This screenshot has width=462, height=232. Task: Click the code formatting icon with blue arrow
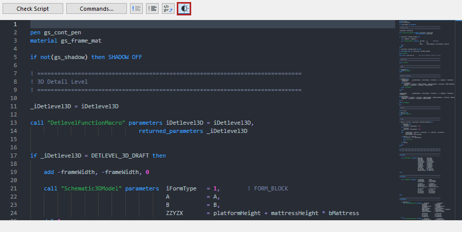click(x=168, y=9)
